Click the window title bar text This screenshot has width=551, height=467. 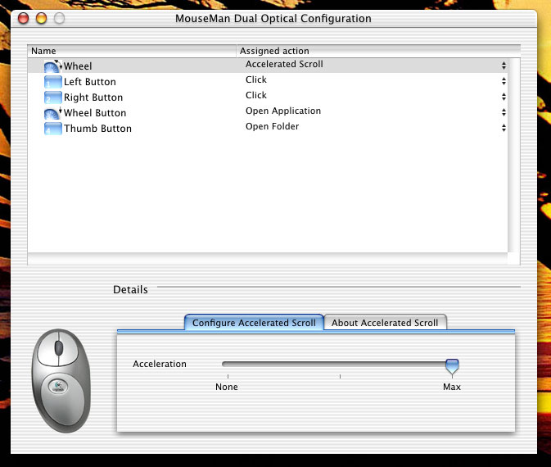tap(273, 18)
